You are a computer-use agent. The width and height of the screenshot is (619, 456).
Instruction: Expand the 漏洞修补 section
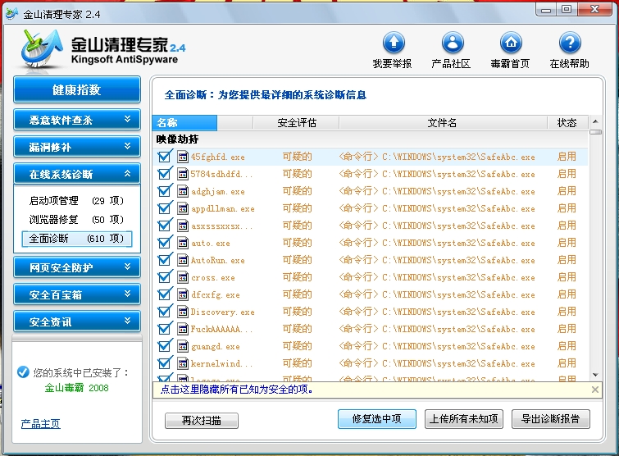pos(77,147)
